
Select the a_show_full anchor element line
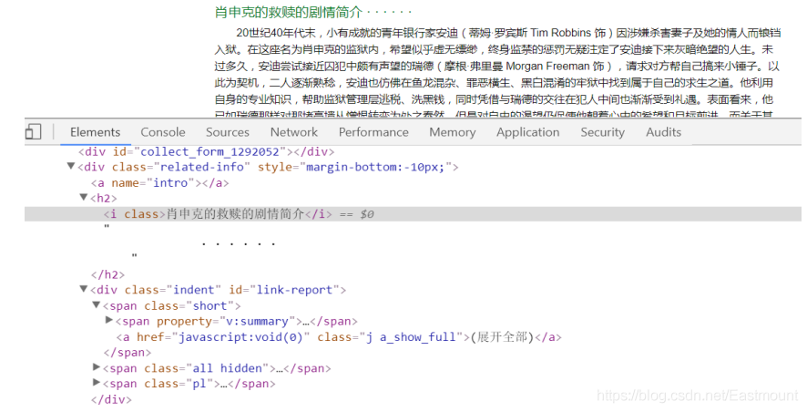[x=339, y=337]
